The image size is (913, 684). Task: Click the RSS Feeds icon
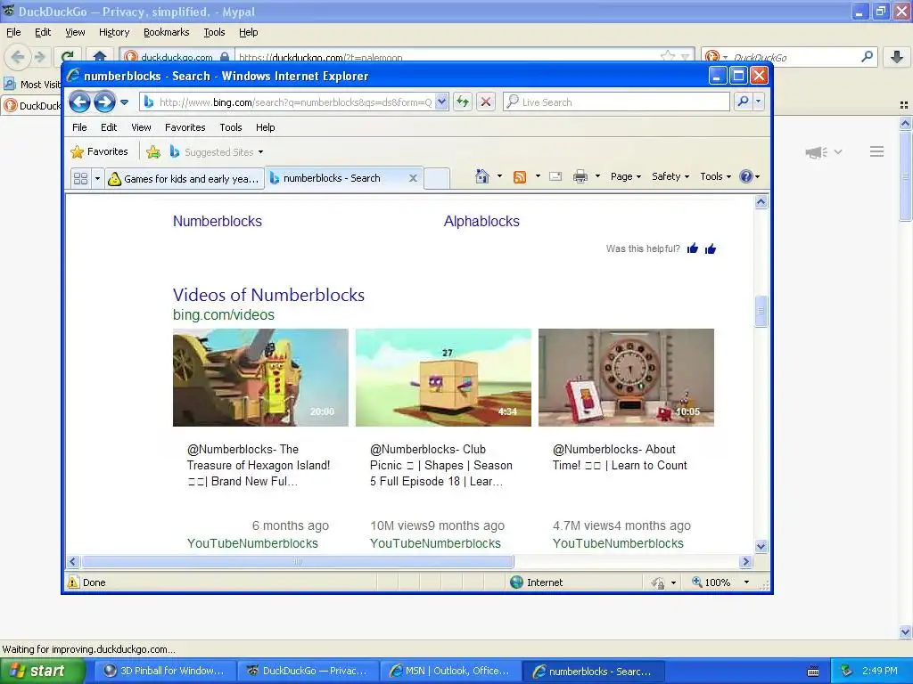click(520, 177)
